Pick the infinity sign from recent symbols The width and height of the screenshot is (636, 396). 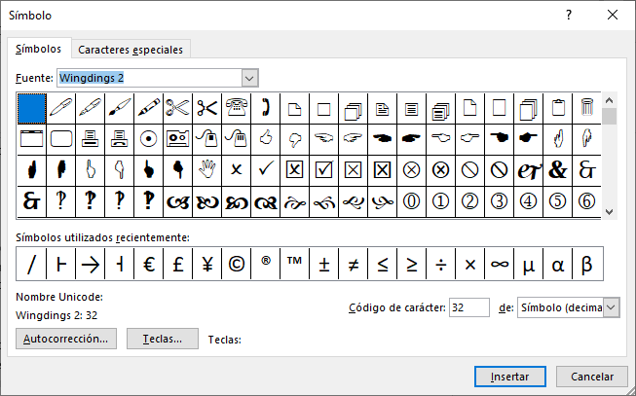tap(500, 263)
